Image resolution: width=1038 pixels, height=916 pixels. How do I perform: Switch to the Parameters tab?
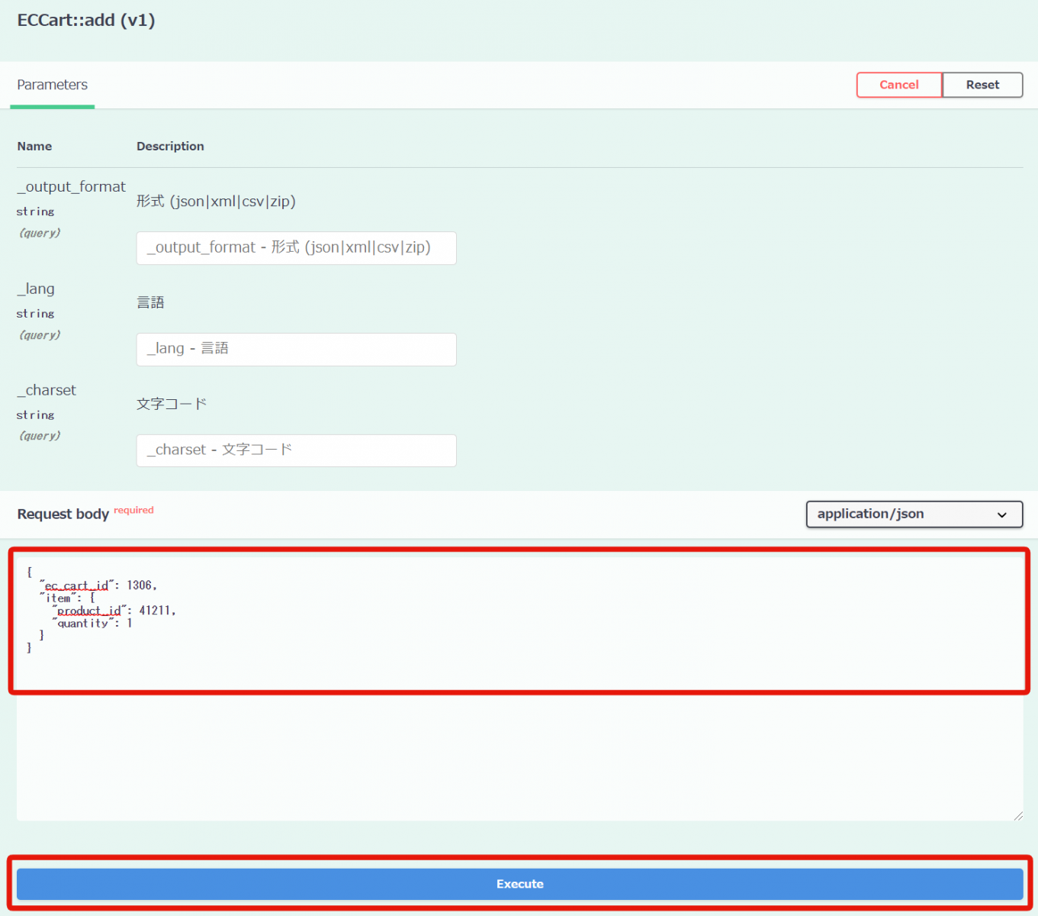pos(52,85)
